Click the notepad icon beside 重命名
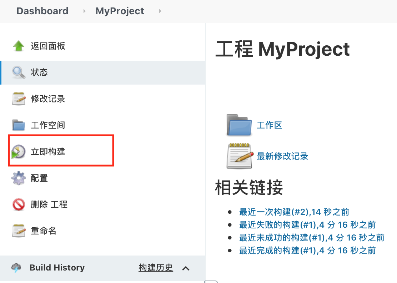397x283 pixels. click(19, 231)
